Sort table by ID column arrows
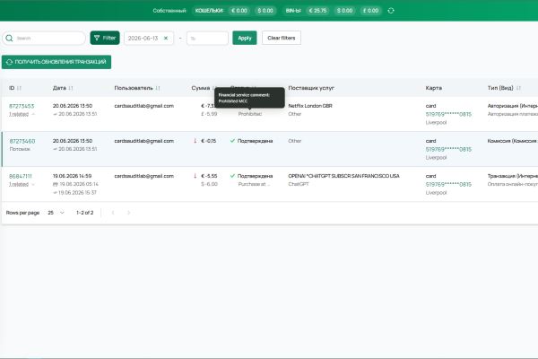Image resolution: width=538 pixels, height=359 pixels. [19, 88]
